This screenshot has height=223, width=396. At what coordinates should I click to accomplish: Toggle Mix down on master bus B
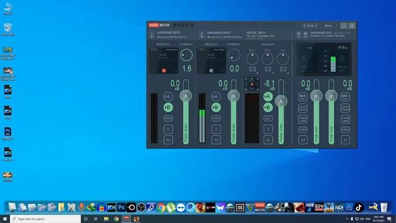tap(345, 97)
